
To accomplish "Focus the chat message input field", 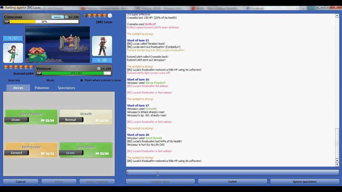I will point(232,173).
